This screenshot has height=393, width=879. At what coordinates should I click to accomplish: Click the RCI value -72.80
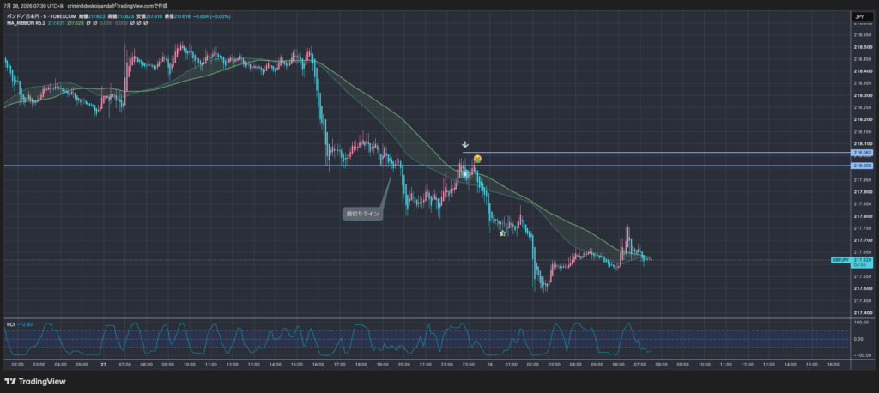point(25,324)
